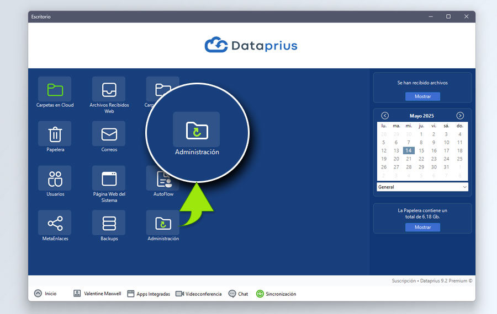
Task: Open Carpetas en Cloud folder icon
Action: tap(55, 89)
